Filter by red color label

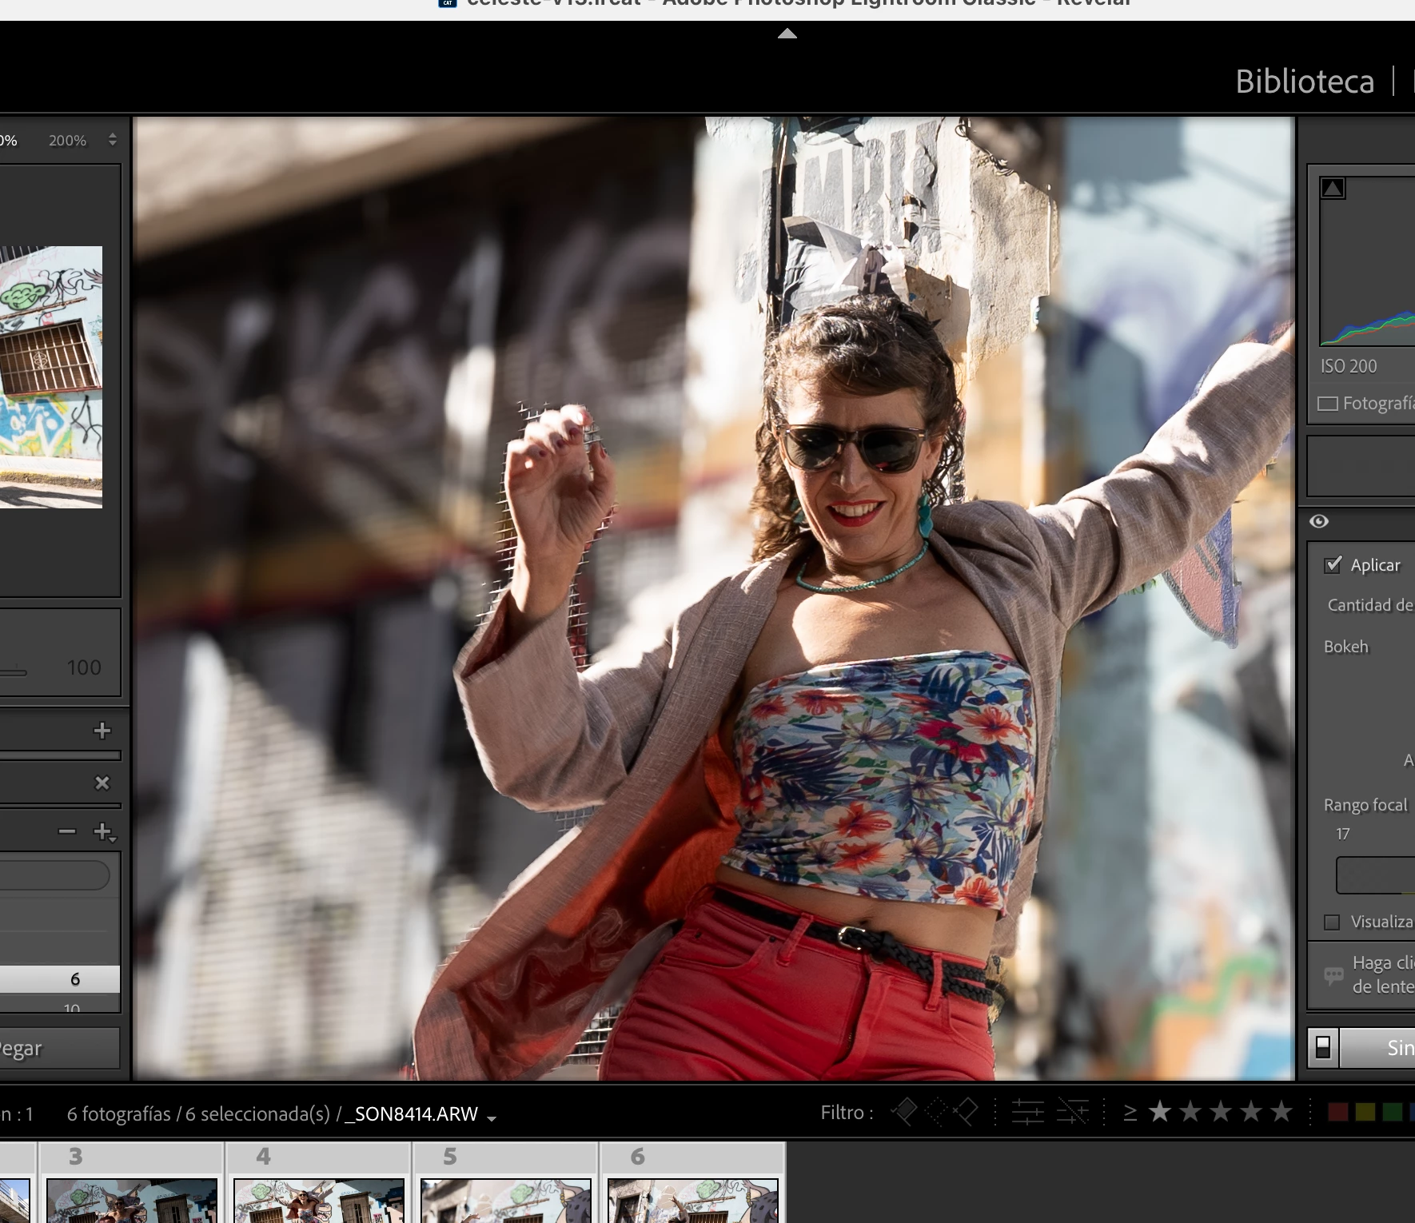(x=1337, y=1112)
